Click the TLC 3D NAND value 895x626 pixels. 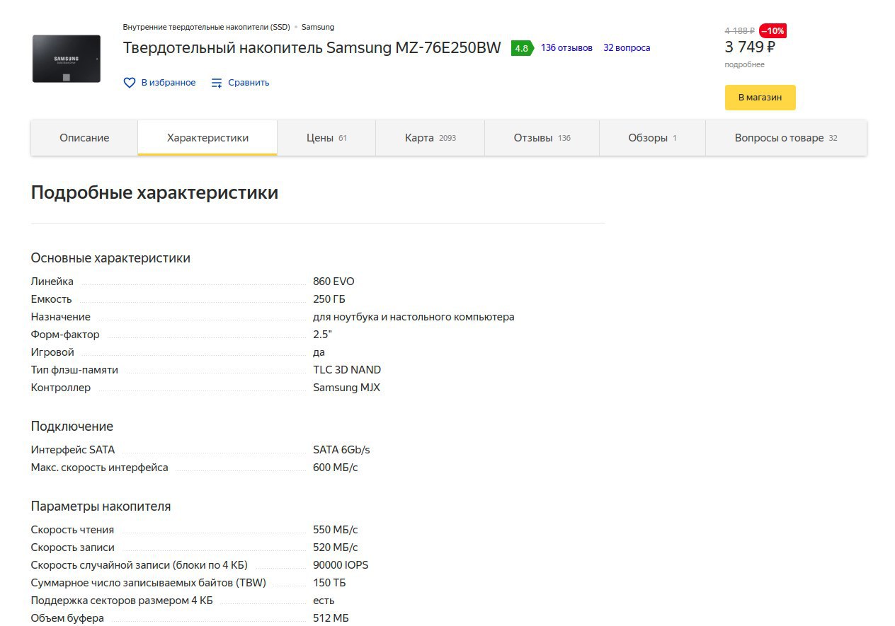pos(347,370)
